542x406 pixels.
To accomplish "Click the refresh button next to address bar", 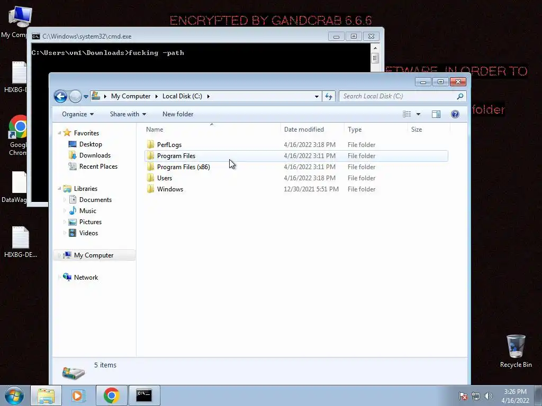I will 329,96.
